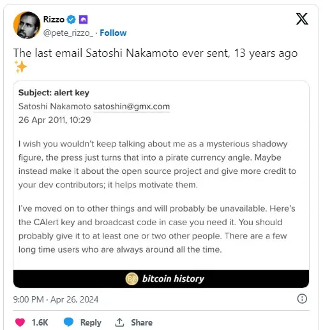323x330 pixels.
Task: Like the tweet with the heart icon
Action: point(20,322)
